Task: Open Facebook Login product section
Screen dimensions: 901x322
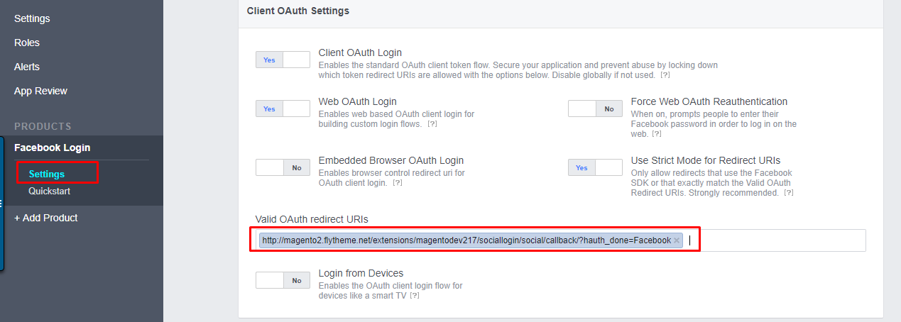Action: (x=52, y=148)
